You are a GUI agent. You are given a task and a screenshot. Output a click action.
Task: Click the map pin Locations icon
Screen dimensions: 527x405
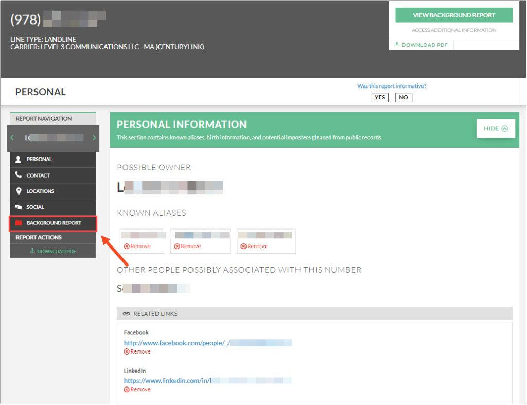point(19,191)
